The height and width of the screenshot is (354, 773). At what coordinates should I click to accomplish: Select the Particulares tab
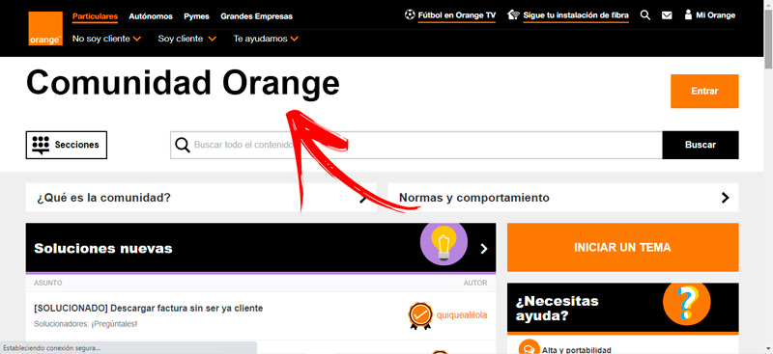pos(95,16)
